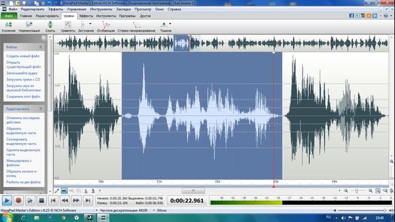
Task: Start playback with the Play button
Action: pos(7,200)
